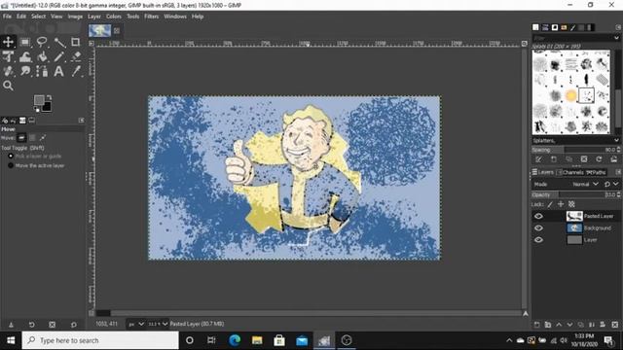Toggle lock pixels brush icon
623x350 pixels.
[550, 204]
